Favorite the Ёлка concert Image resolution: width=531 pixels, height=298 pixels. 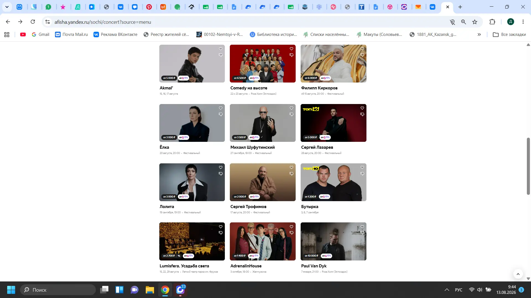pyautogui.click(x=221, y=108)
